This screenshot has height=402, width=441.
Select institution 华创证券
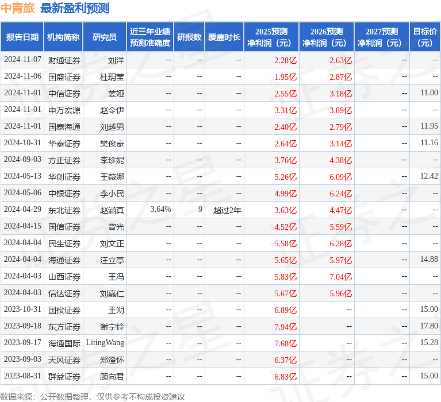pos(64,177)
